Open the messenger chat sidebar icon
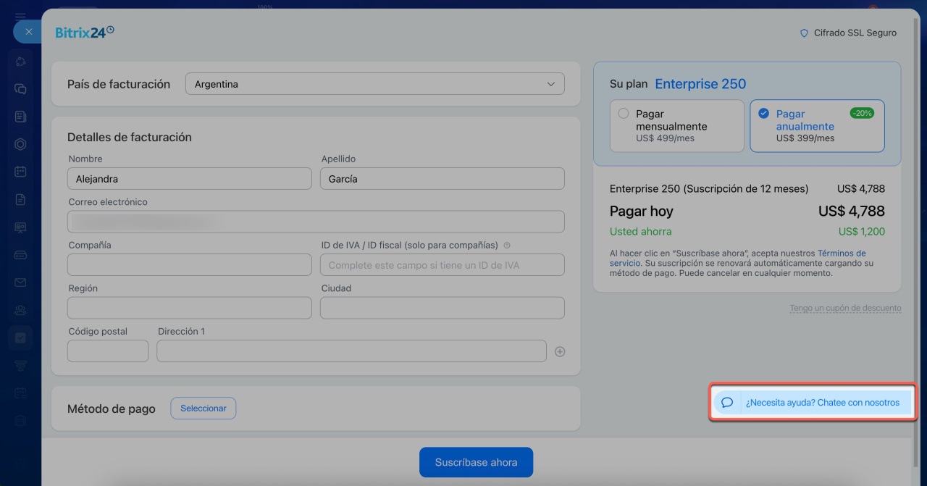This screenshot has height=486, width=927. (x=21, y=89)
